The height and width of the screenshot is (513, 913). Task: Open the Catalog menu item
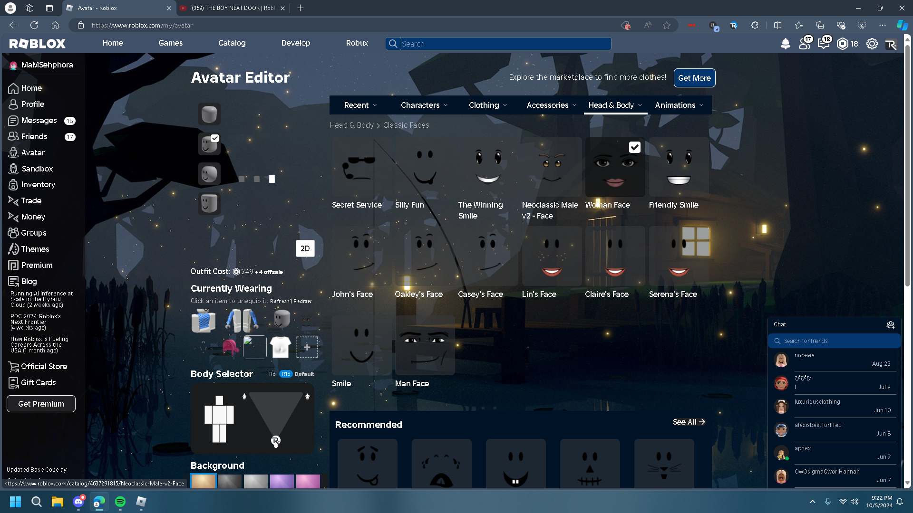click(x=232, y=43)
